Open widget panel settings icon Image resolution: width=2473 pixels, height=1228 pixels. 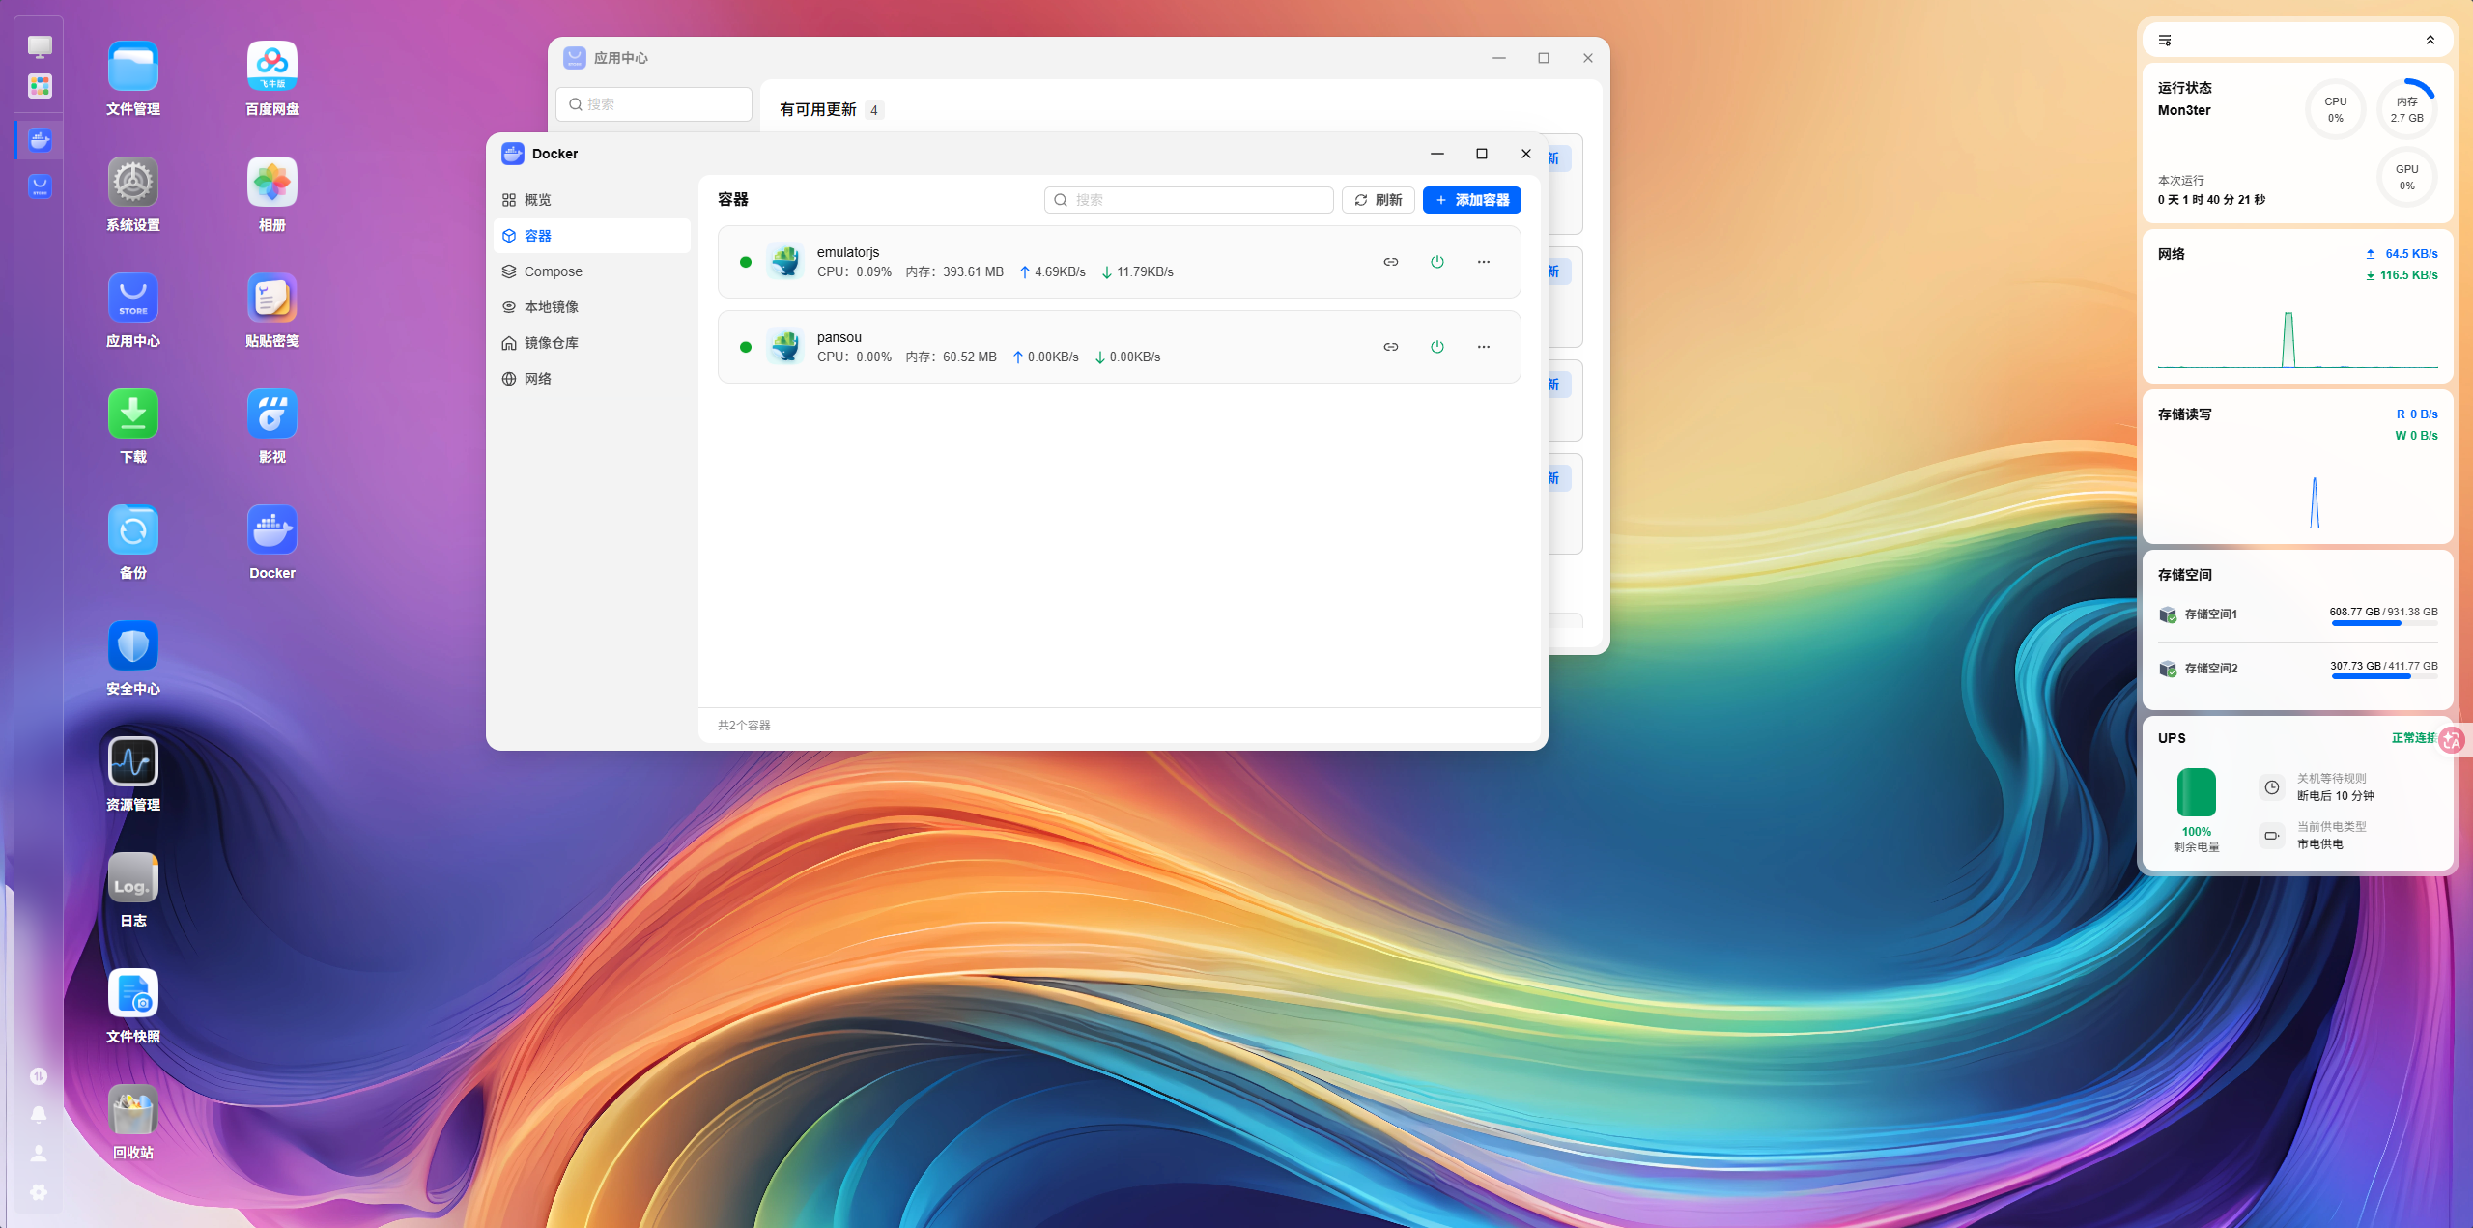[2165, 41]
